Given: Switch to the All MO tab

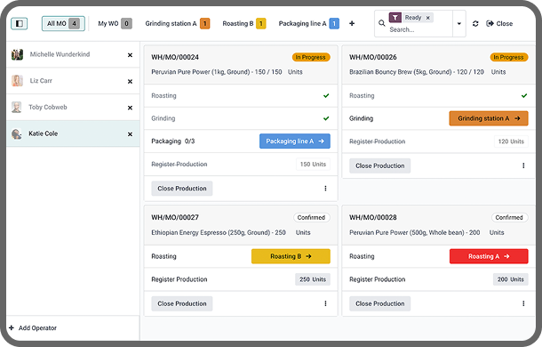Looking at the screenshot, I should [63, 23].
